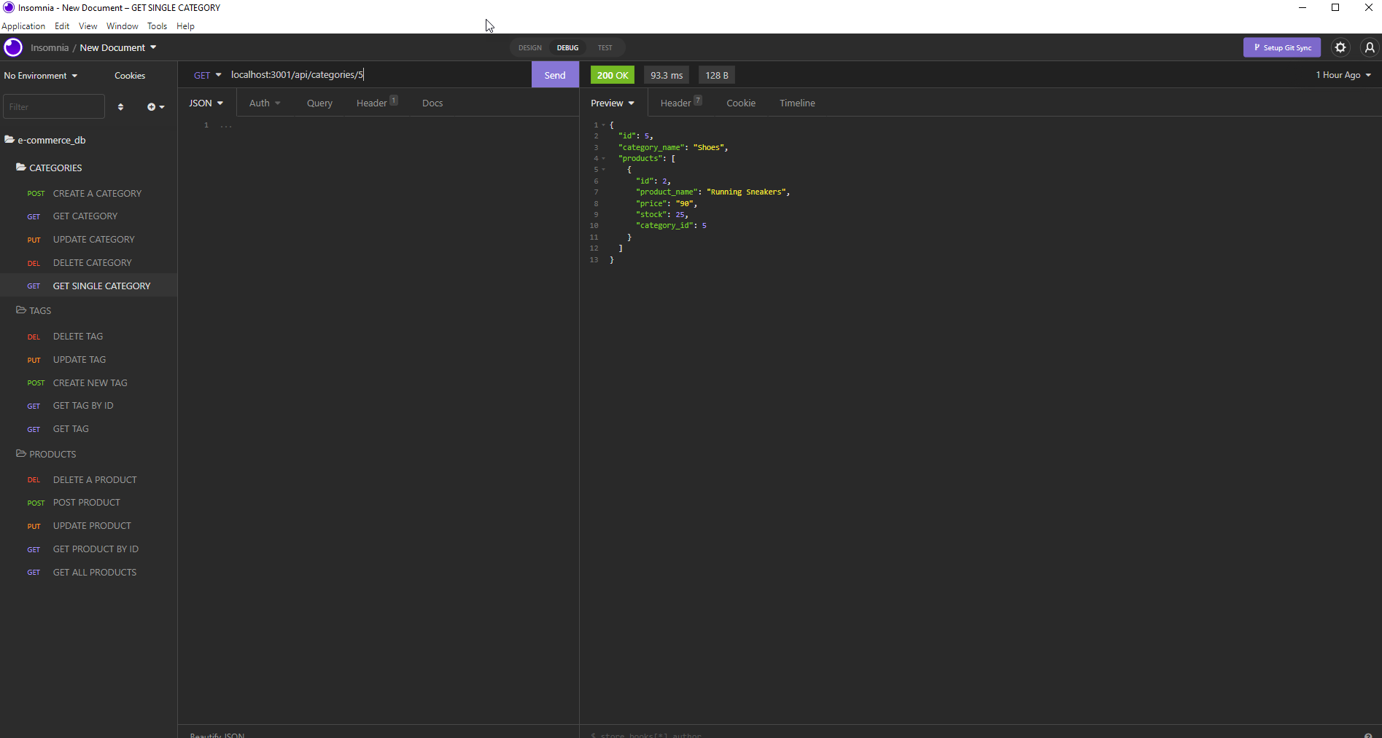Open the e-commerce_db folder icon
Image resolution: width=1382 pixels, height=738 pixels.
coord(9,139)
